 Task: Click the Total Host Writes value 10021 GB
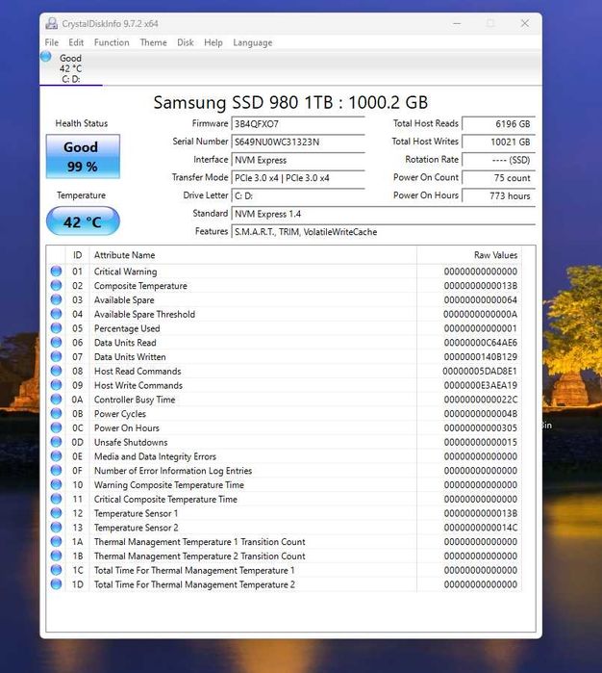click(499, 142)
